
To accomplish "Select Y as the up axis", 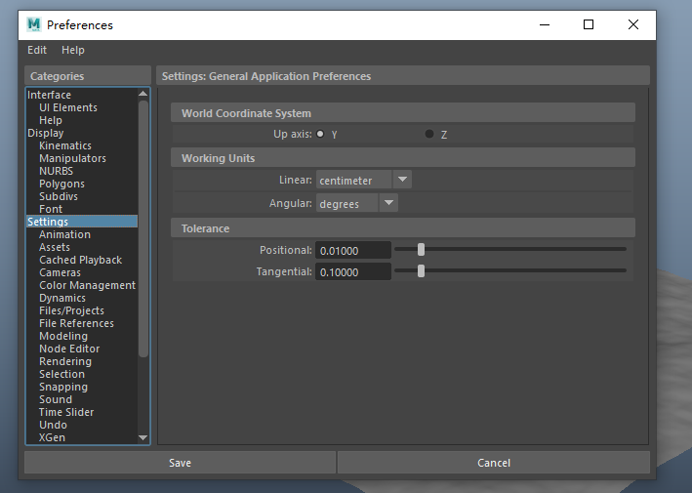I will click(x=320, y=134).
